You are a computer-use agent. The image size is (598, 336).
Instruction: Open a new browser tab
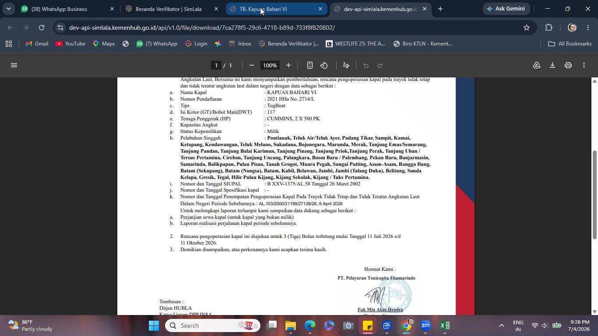click(x=440, y=9)
